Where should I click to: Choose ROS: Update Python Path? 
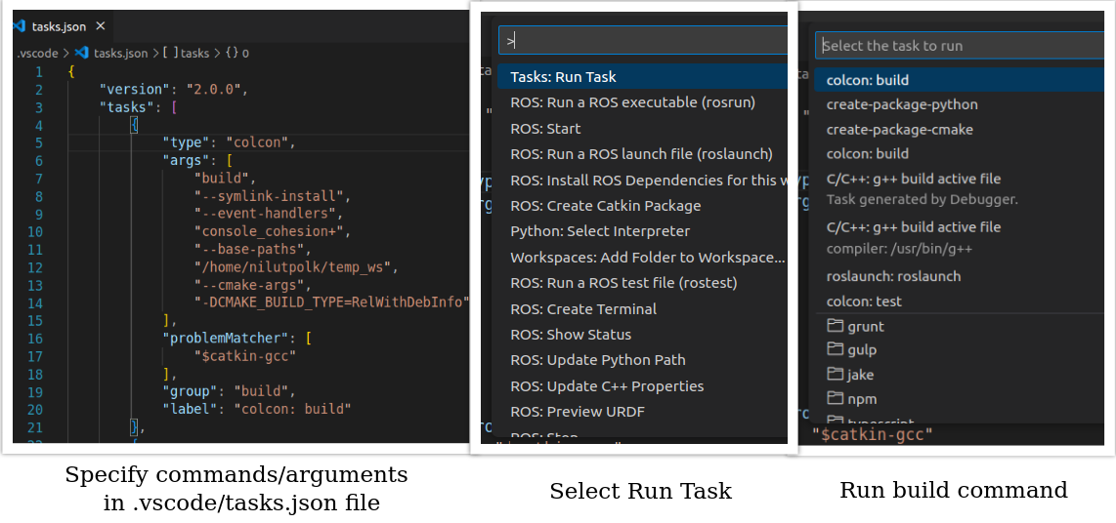point(642,360)
